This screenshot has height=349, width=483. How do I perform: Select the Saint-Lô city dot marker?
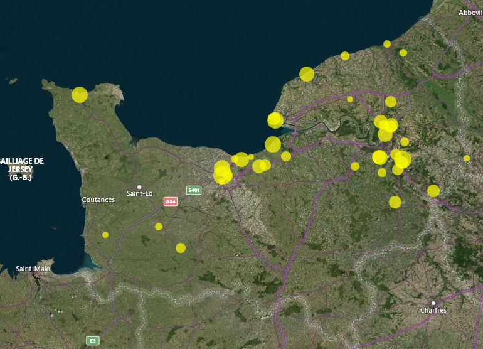click(x=139, y=187)
